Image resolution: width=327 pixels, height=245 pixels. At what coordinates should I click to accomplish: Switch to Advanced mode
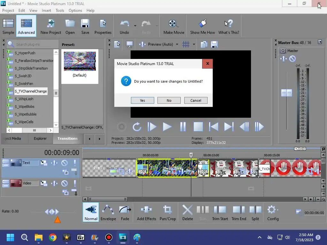[x=26, y=26]
